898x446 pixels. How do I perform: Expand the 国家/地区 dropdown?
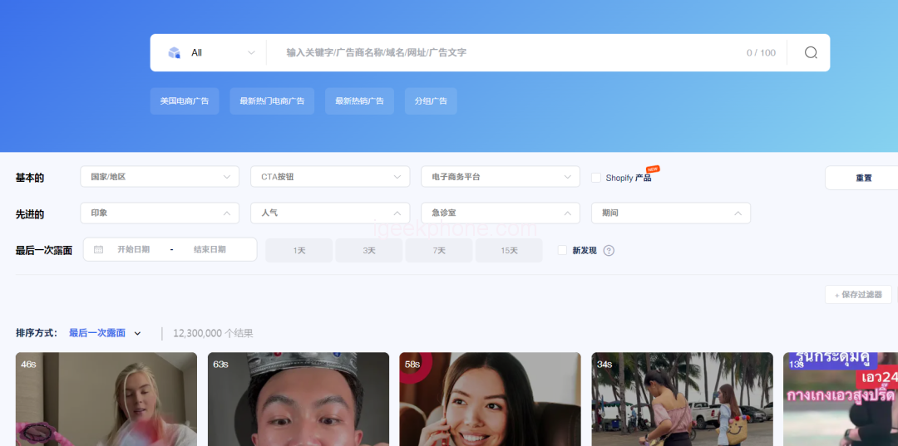tap(160, 177)
